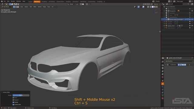Select wireframe viewport shading
Image resolution: width=194 pixels, height=109 pixels.
click(x=151, y=7)
